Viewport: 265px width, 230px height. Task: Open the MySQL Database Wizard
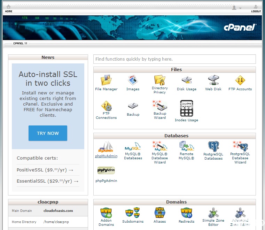160,152
